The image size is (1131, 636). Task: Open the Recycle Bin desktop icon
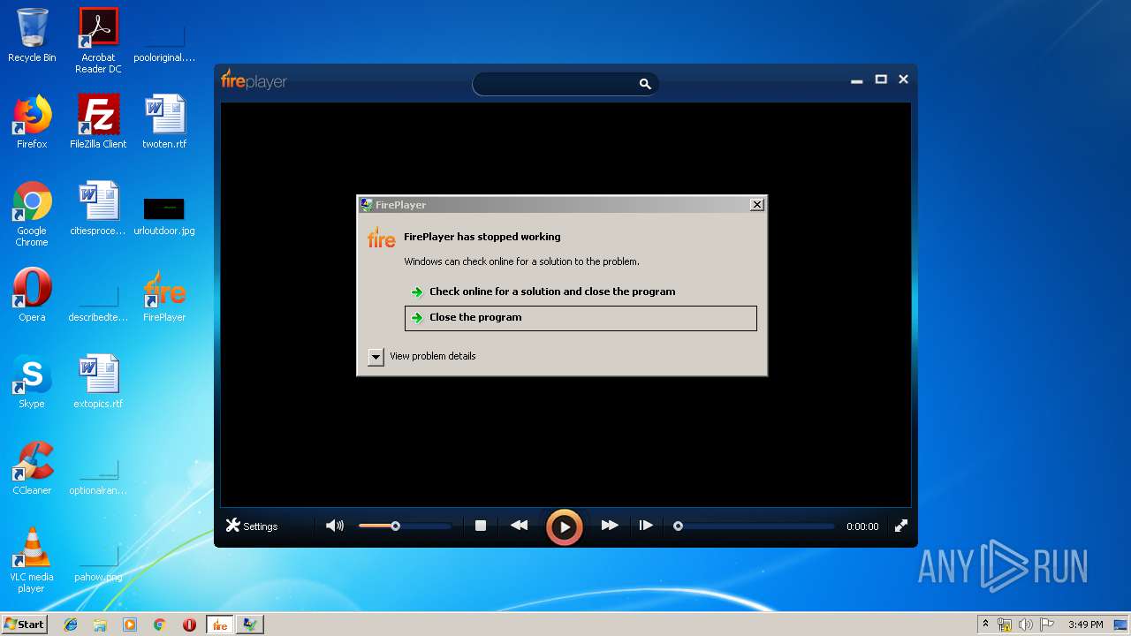pos(32,35)
